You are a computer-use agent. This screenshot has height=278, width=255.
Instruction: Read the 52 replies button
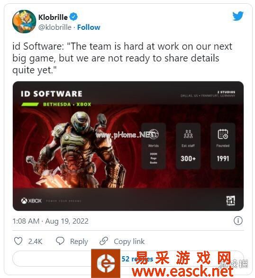point(128,259)
